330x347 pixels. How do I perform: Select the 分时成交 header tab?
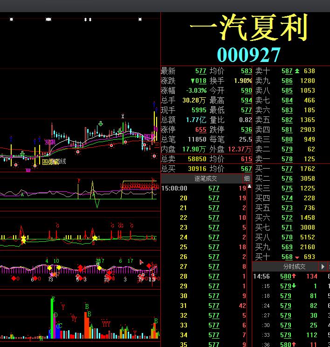(294, 267)
